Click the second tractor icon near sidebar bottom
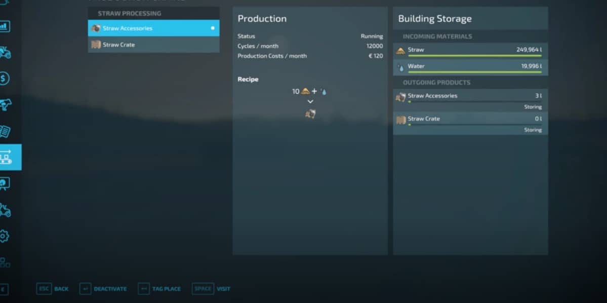This screenshot has height=303, width=607. pos(5,210)
